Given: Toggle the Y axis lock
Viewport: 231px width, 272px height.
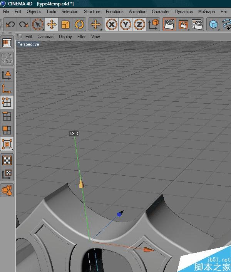Looking at the screenshot, I should pos(126,25).
